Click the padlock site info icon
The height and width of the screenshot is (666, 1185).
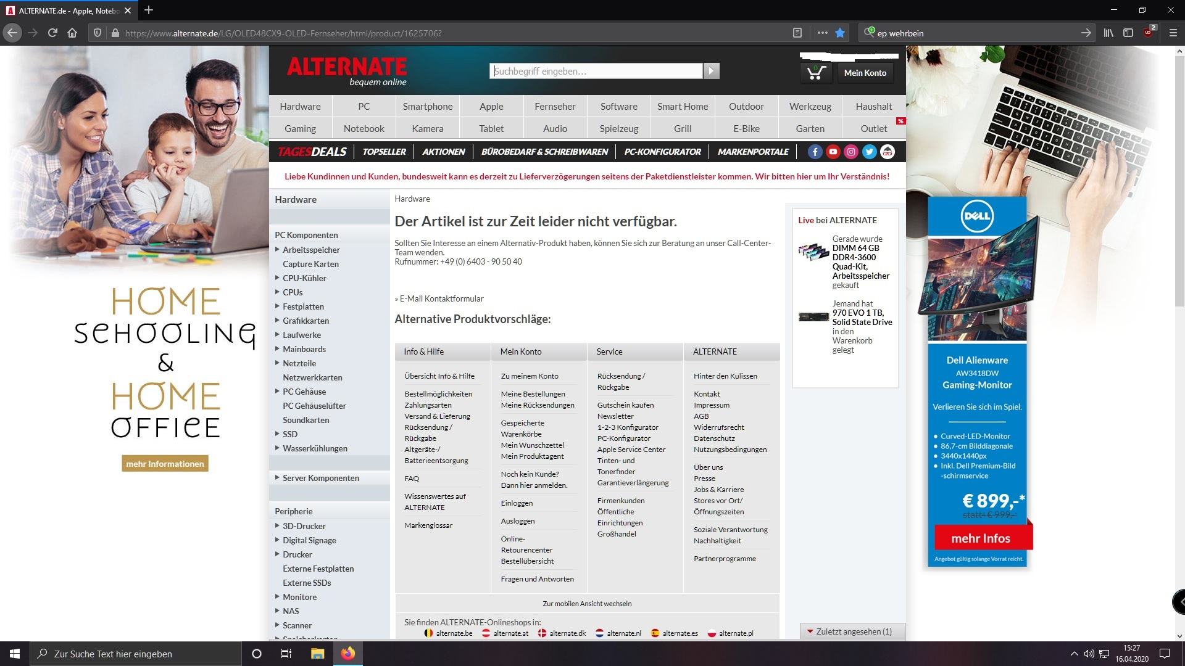114,33
